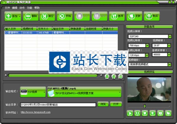This screenshot has width=177, height=124.
Task: Play the video preview
Action: pos(130,113)
